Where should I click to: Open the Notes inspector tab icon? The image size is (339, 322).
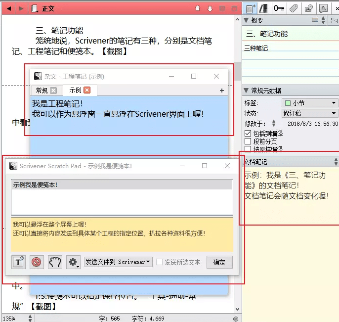coord(250,8)
